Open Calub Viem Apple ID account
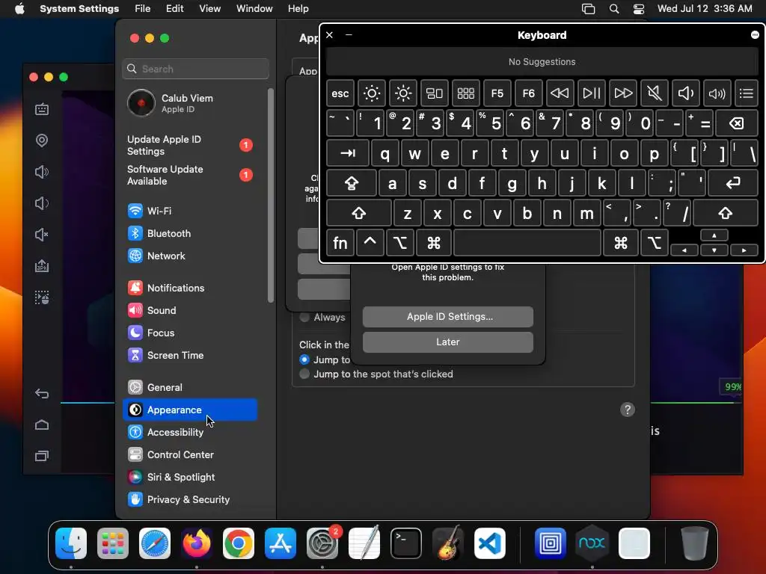This screenshot has width=766, height=574. (189, 103)
